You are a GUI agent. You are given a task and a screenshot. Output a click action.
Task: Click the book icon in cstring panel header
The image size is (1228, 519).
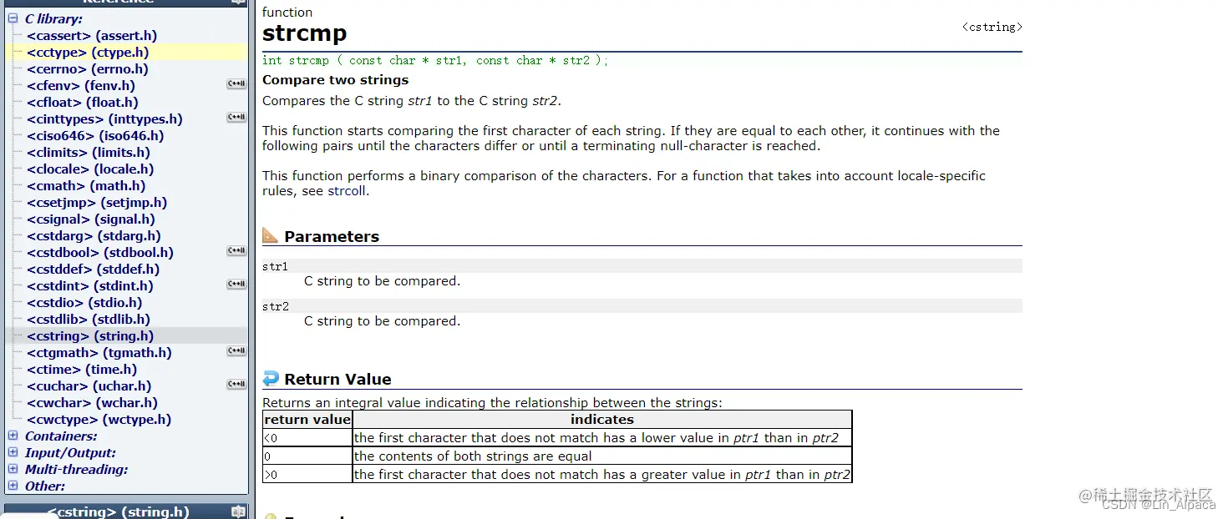[x=238, y=511]
